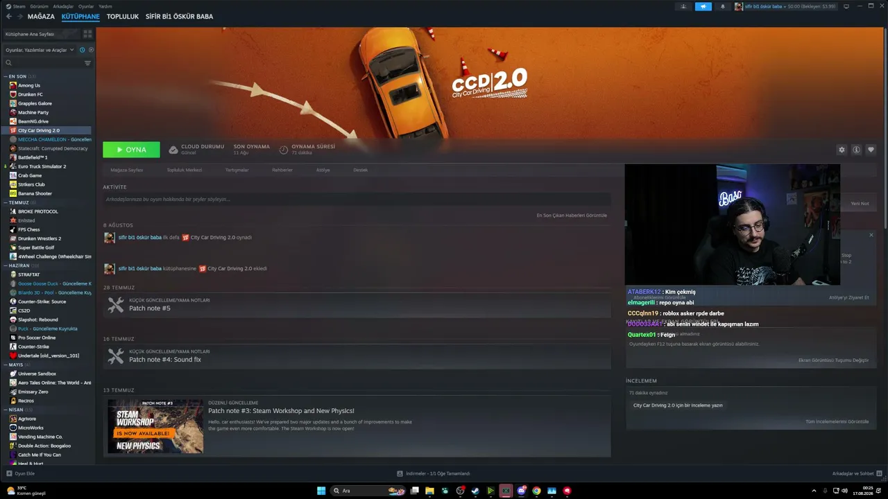Image resolution: width=888 pixels, height=499 pixels.
Task: Click Tüm İncelemelerimi Görüntüle link
Action: 837,421
